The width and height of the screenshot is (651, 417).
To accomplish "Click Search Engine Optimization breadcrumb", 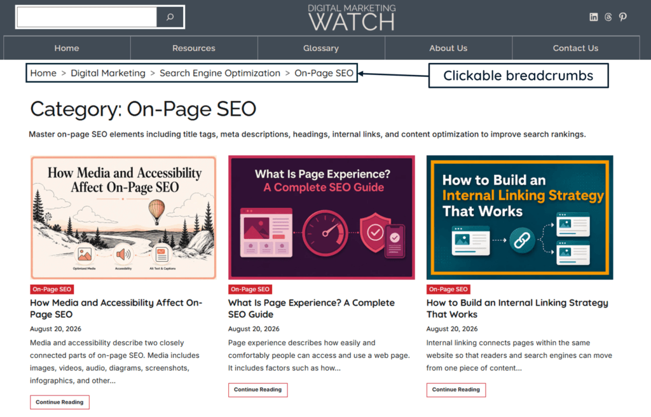I will 219,73.
